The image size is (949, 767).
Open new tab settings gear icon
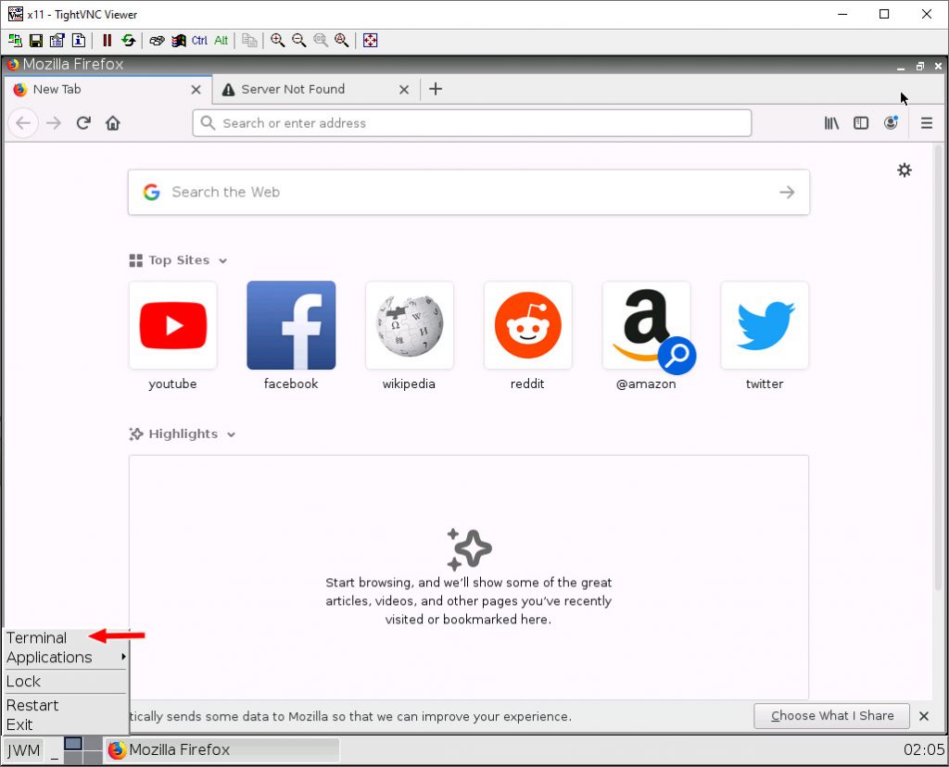[905, 170]
